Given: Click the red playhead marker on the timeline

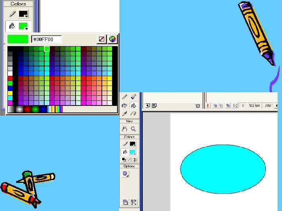Looking at the screenshot, I should tap(206, 98).
